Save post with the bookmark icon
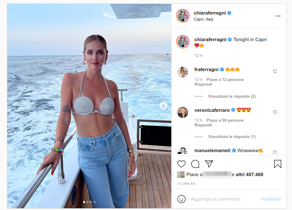The width and height of the screenshot is (292, 210). pyautogui.click(x=277, y=164)
